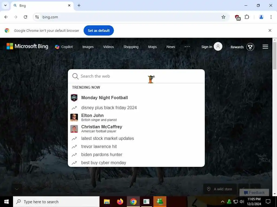277x207 pixels.
Task: Show hidden system tray icons
Action: click(x=222, y=202)
